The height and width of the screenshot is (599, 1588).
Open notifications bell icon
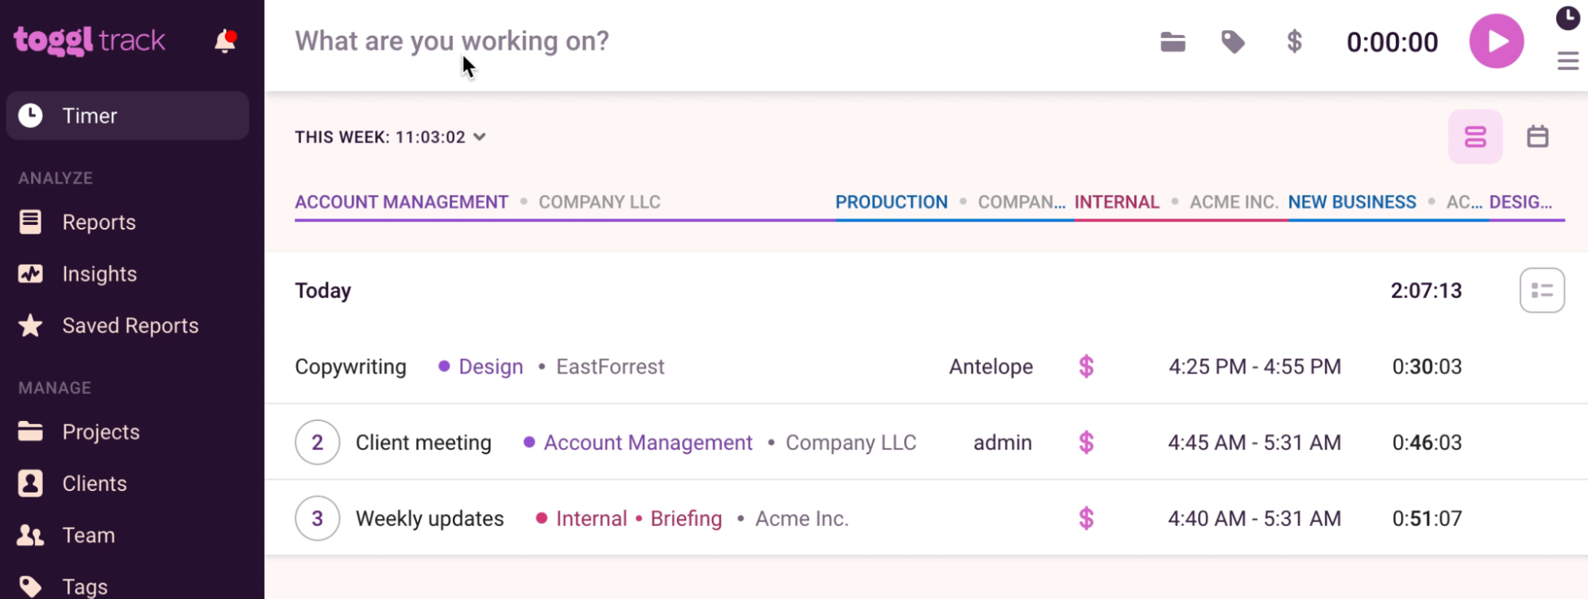[226, 41]
